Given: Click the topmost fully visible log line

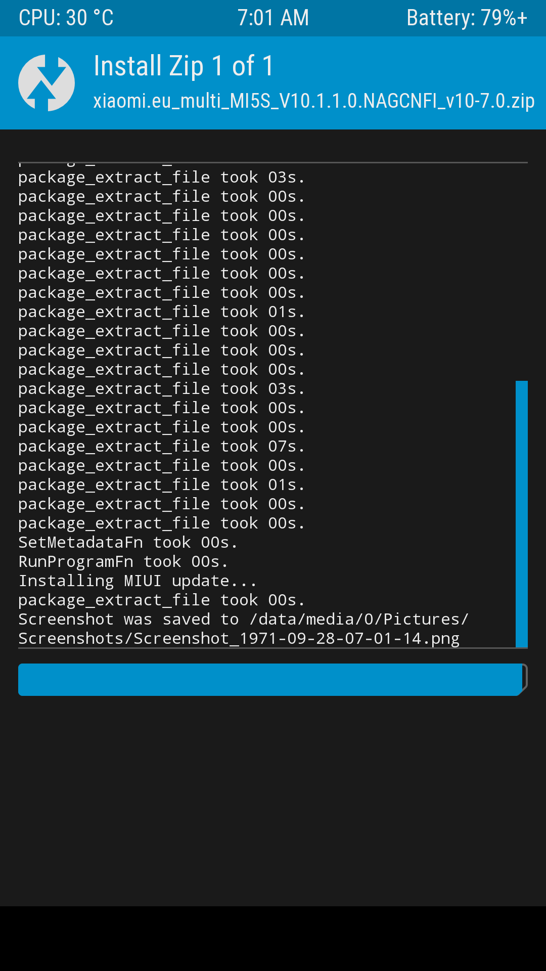Looking at the screenshot, I should (x=162, y=177).
